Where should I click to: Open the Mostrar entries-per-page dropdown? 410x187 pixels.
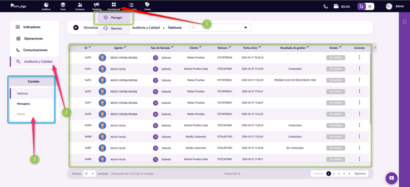(89, 174)
